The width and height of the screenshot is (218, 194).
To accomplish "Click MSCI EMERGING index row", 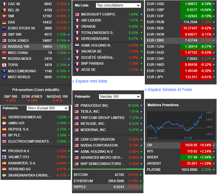I will coord(36,71).
